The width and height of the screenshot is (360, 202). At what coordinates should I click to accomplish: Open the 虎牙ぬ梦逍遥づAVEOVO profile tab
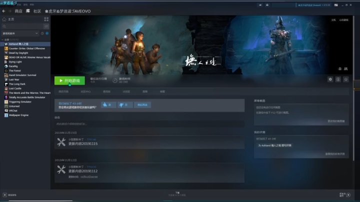[x=67, y=11]
